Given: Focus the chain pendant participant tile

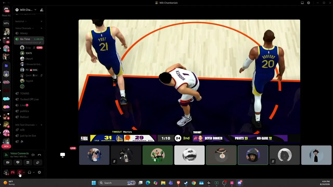Looking at the screenshot, I should [221, 155].
